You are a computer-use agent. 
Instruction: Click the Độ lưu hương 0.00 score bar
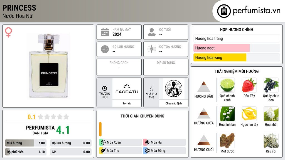(71, 143)
